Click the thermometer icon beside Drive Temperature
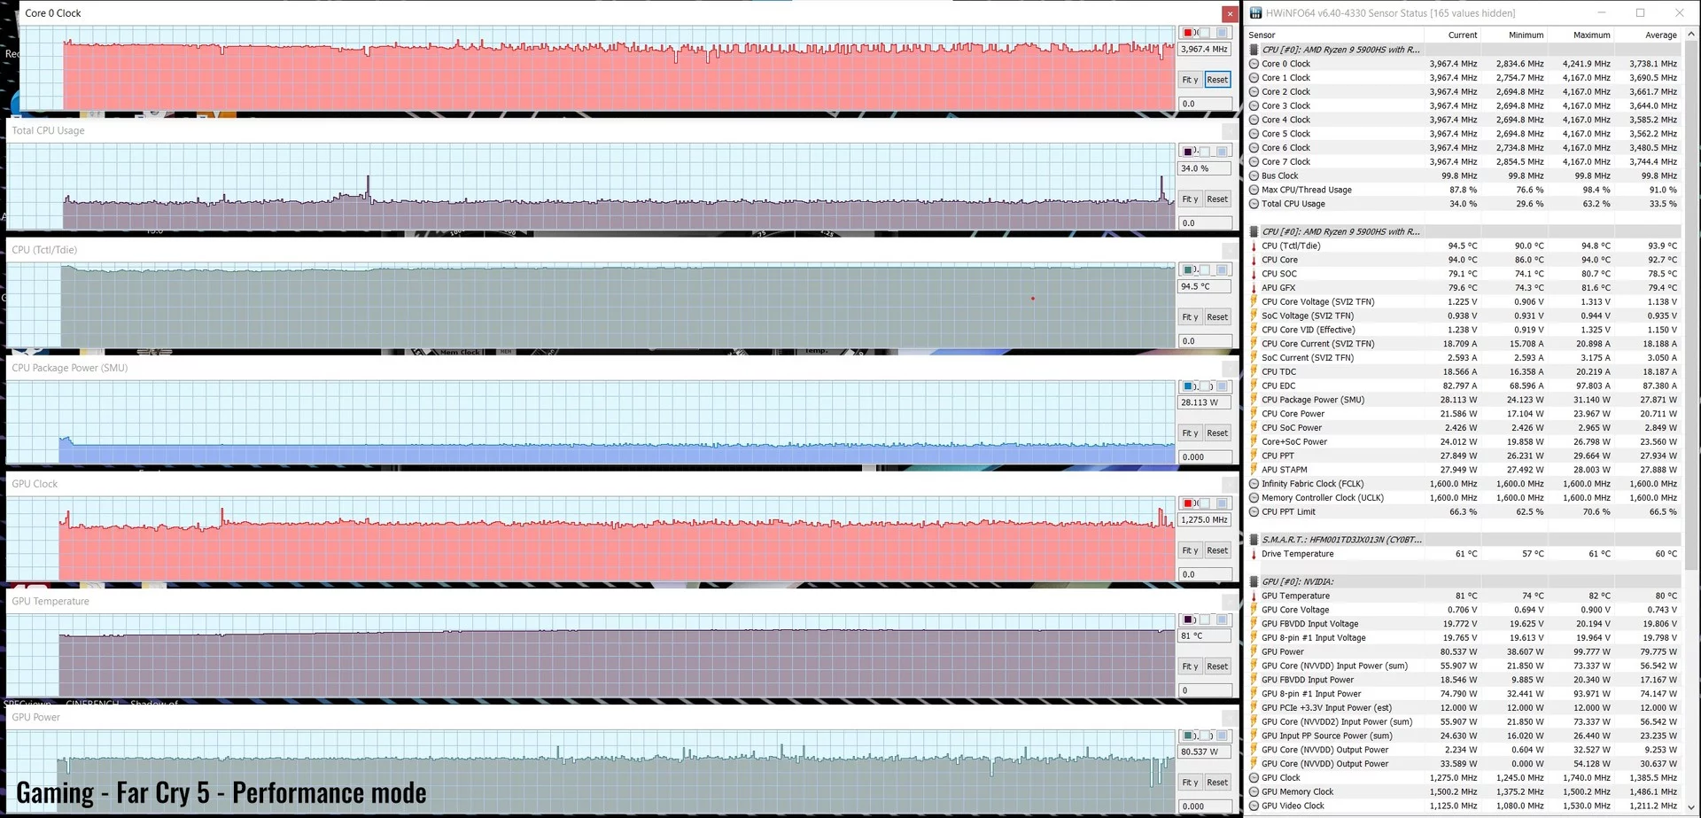The image size is (1701, 818). click(1254, 554)
